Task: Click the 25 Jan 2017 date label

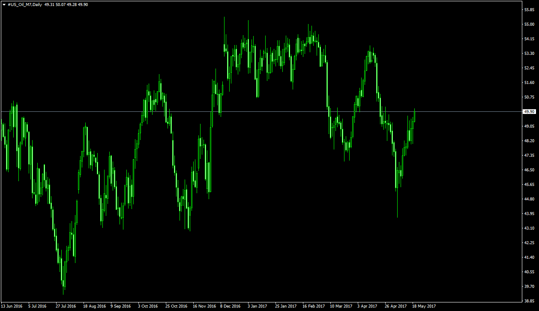Action: tap(286, 306)
